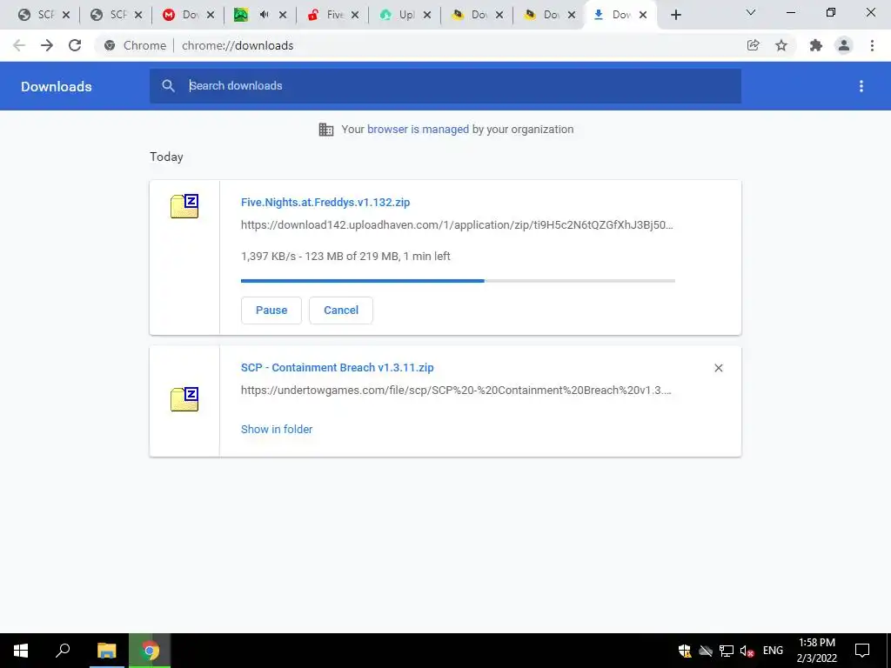The image size is (891, 668).
Task: Close the active Downloads tab
Action: 643,16
